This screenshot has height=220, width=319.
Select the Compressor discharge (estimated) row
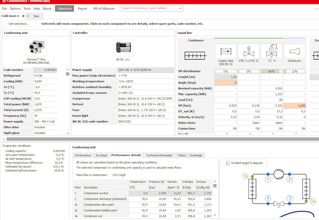coord(143,199)
